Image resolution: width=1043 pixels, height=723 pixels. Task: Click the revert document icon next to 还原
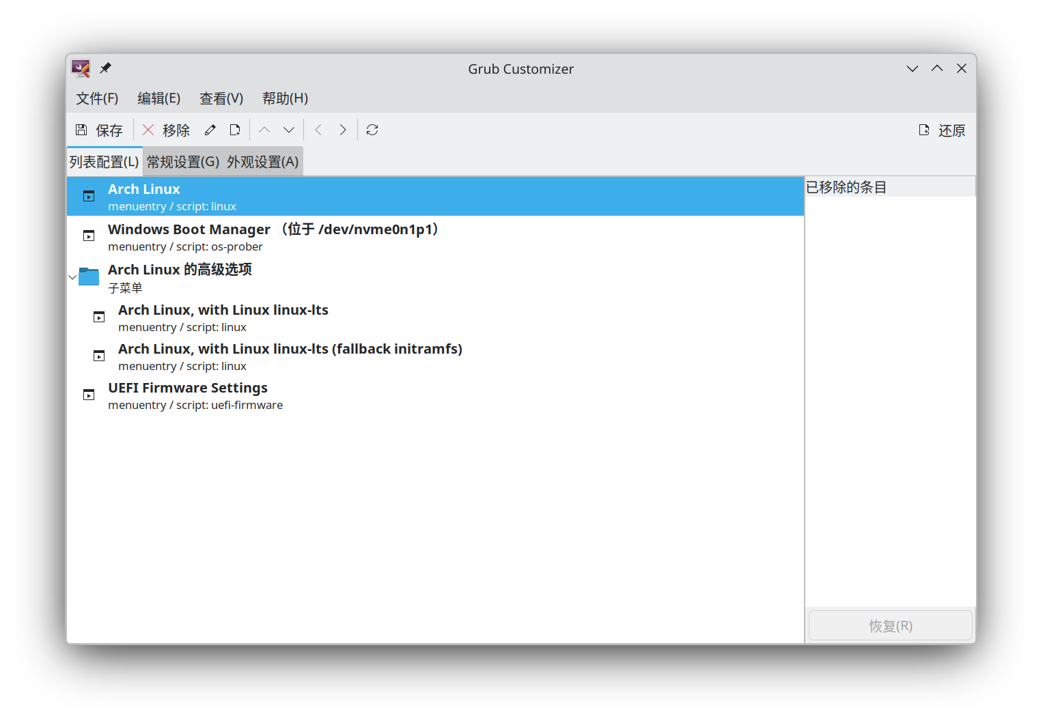coord(924,130)
